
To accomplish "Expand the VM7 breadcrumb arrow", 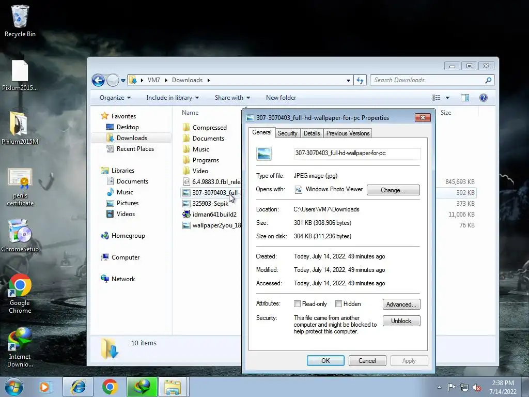I will [x=166, y=80].
